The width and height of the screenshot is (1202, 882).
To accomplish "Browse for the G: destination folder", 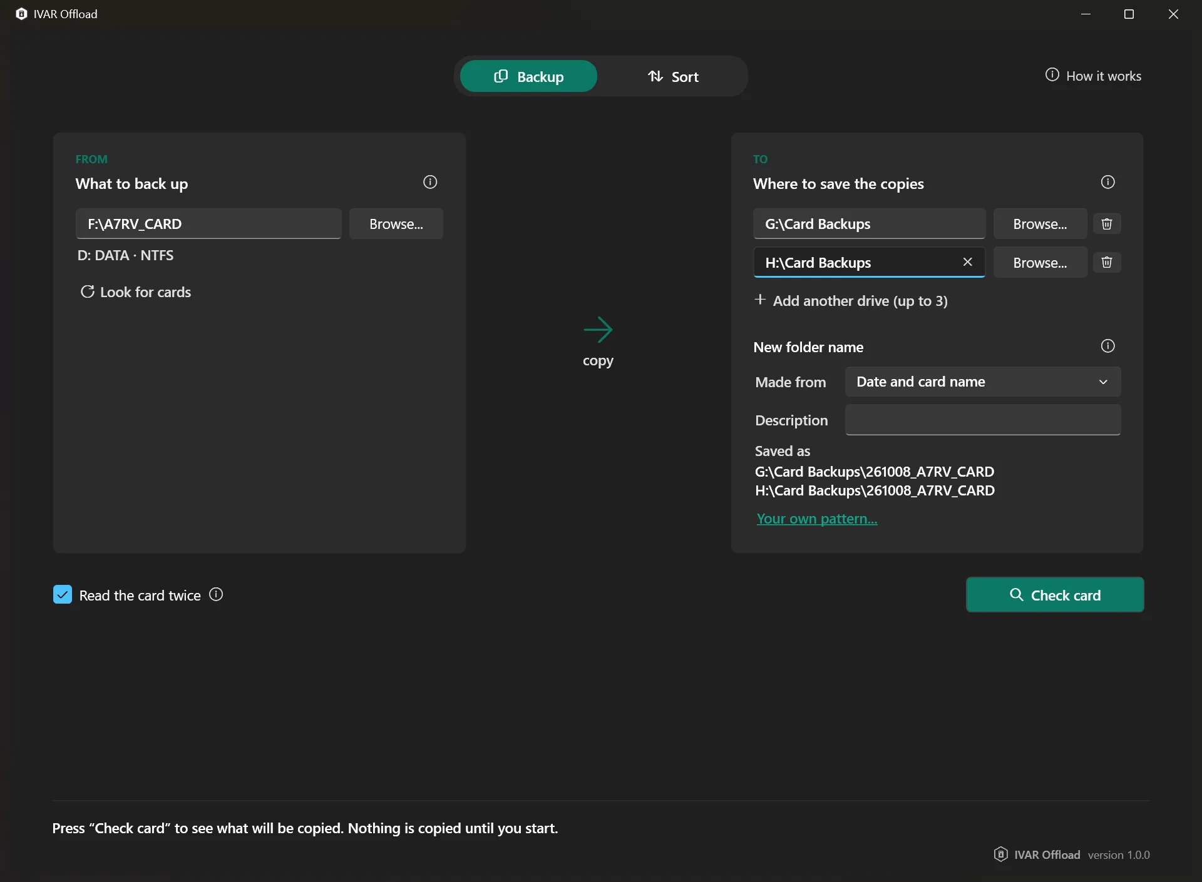I will point(1040,224).
